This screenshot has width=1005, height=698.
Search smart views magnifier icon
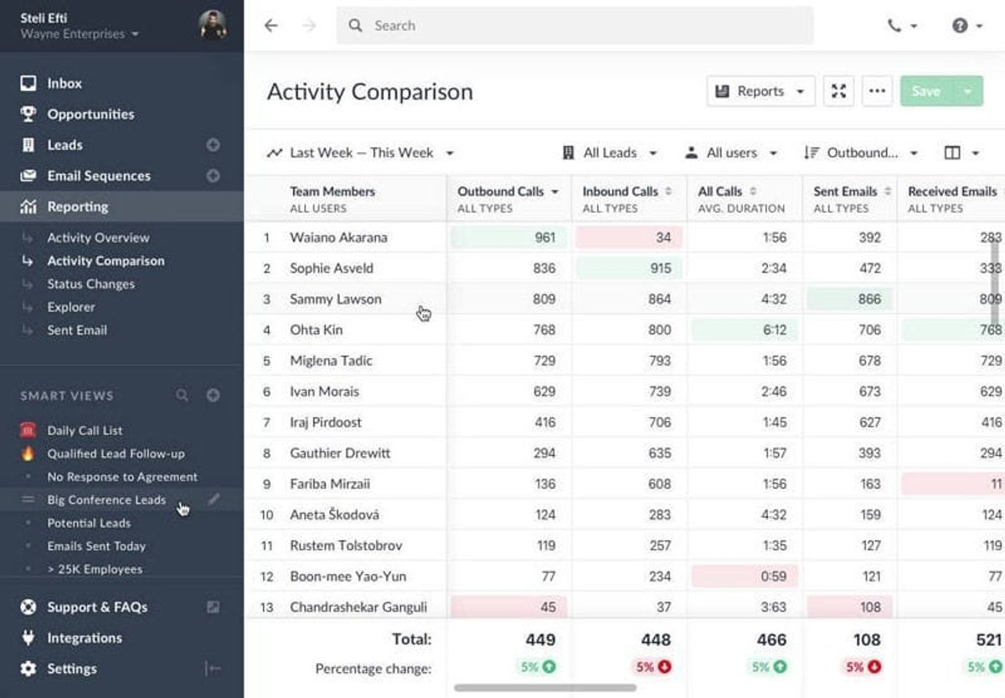point(182,395)
